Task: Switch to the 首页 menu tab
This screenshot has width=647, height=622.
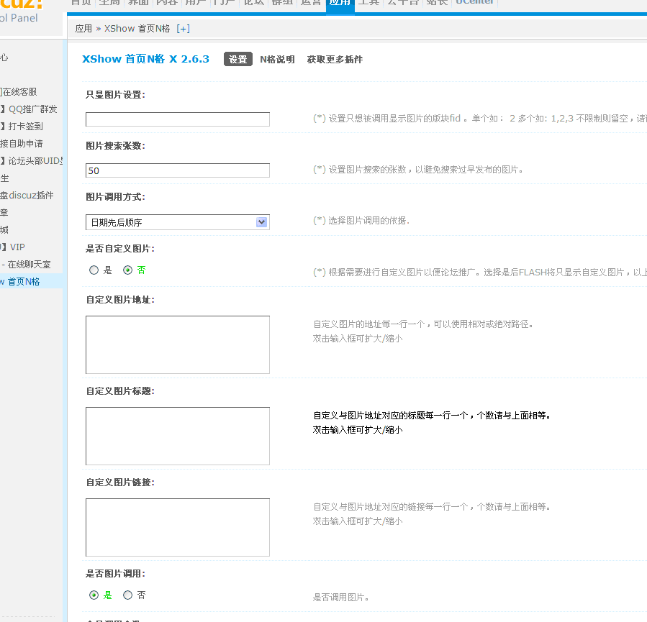Action: point(81,2)
